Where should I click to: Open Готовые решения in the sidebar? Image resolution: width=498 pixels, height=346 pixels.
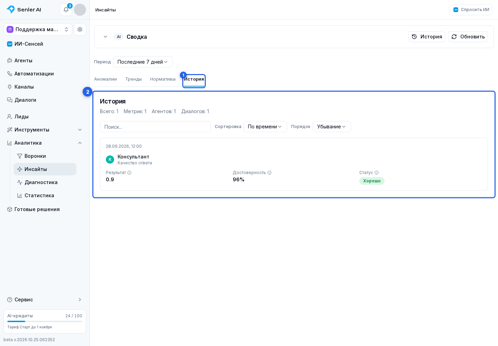[45, 209]
